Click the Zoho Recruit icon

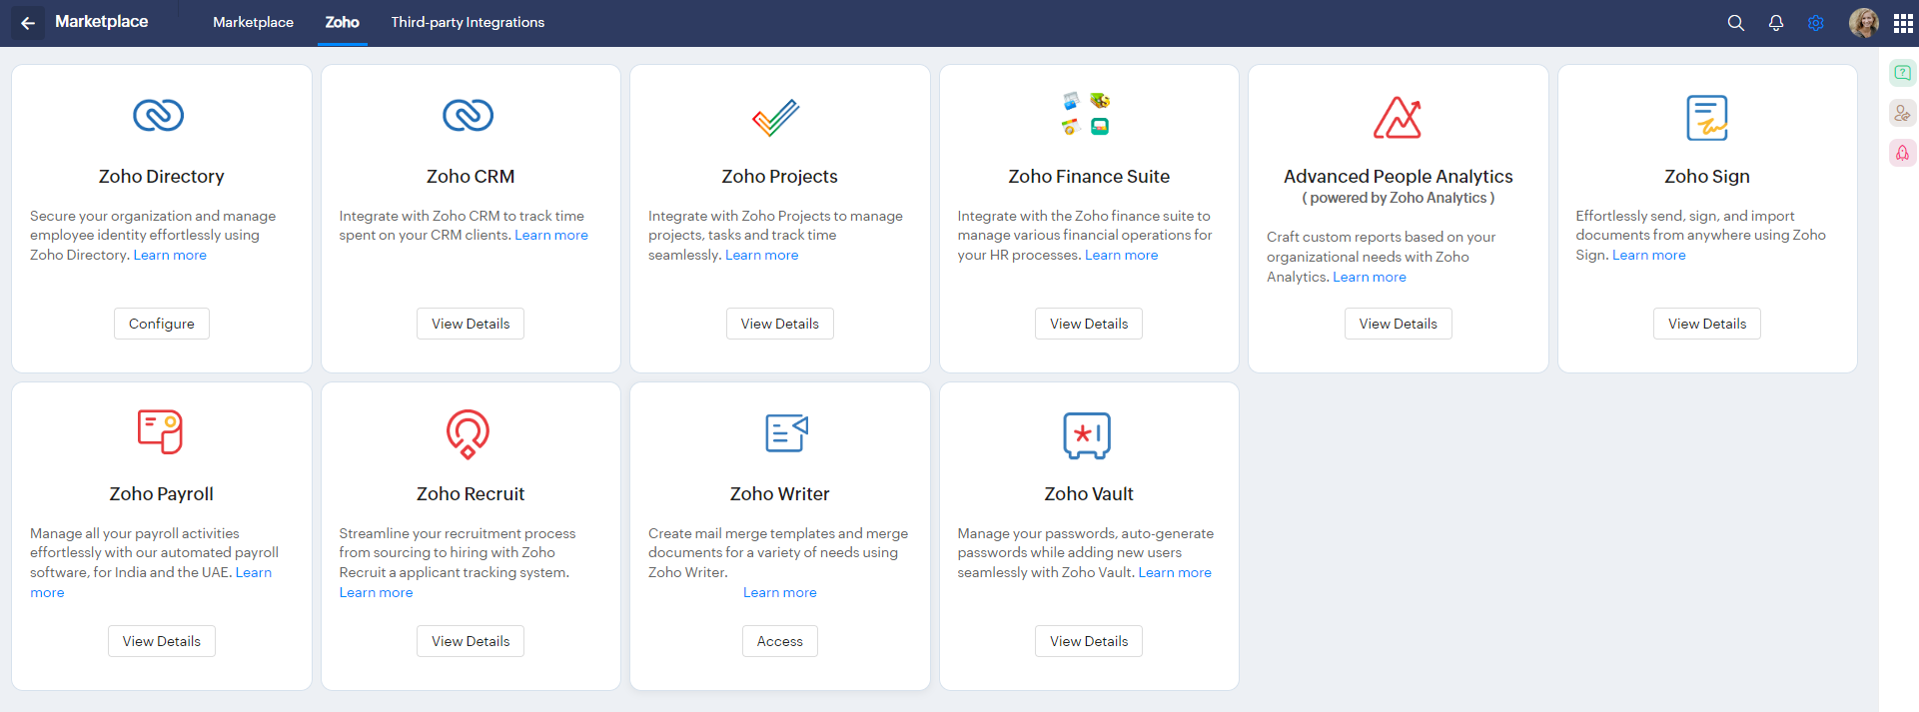click(x=468, y=433)
